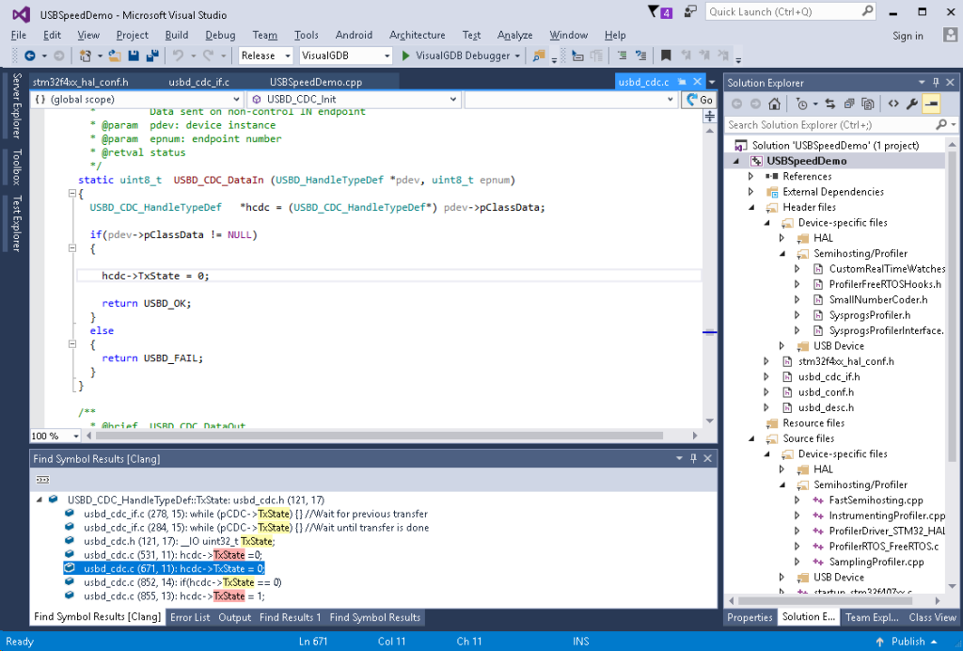Pin the Find Symbol Results panel

click(693, 458)
